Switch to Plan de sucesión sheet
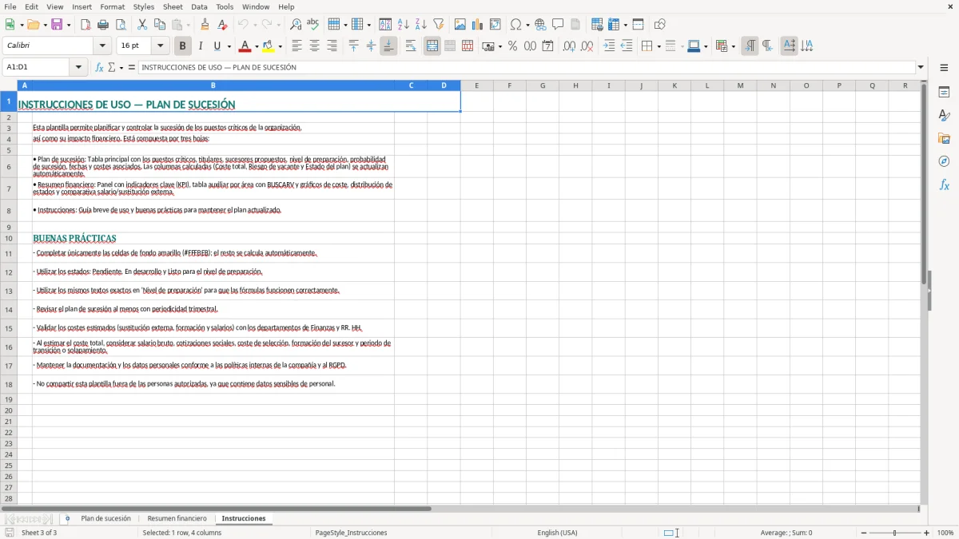 105,518
